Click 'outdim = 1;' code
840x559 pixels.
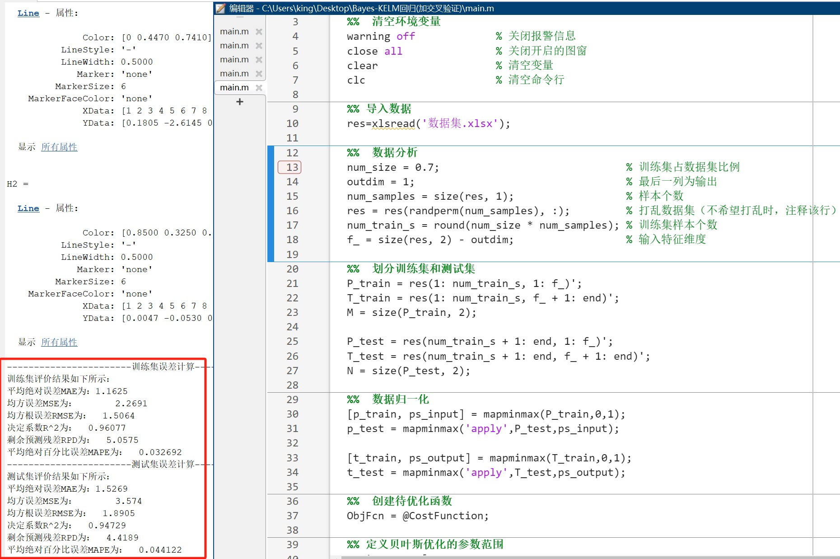tap(380, 182)
